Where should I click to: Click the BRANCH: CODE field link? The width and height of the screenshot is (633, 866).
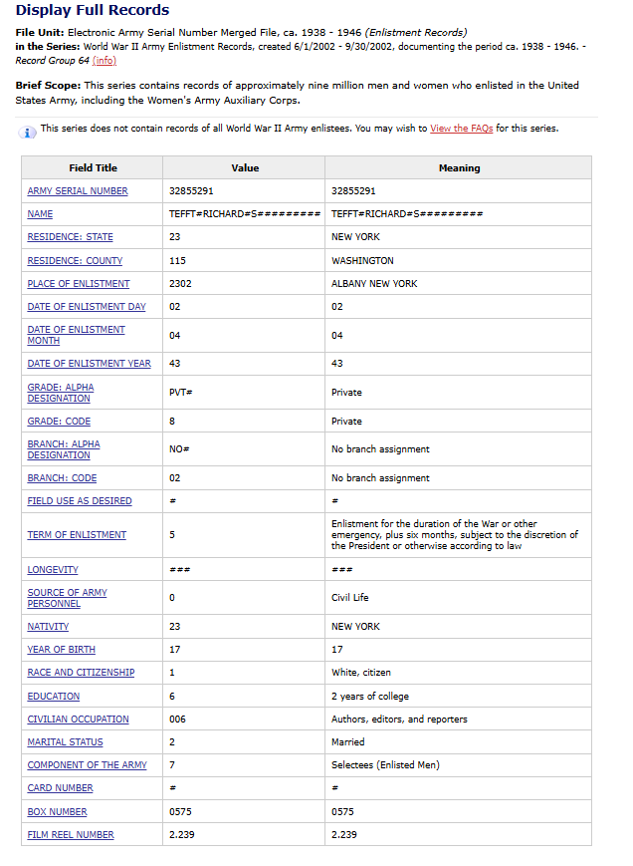point(62,478)
